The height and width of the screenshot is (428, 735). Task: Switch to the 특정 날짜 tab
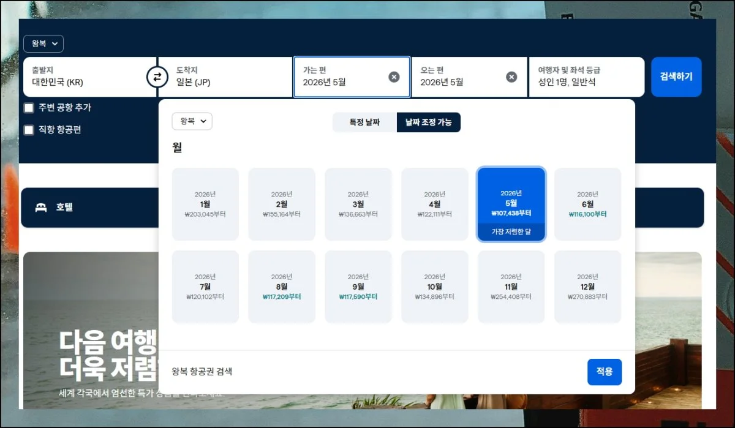364,122
